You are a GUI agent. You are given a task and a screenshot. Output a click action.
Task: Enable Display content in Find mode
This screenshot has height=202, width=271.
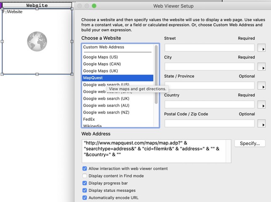point(85,176)
